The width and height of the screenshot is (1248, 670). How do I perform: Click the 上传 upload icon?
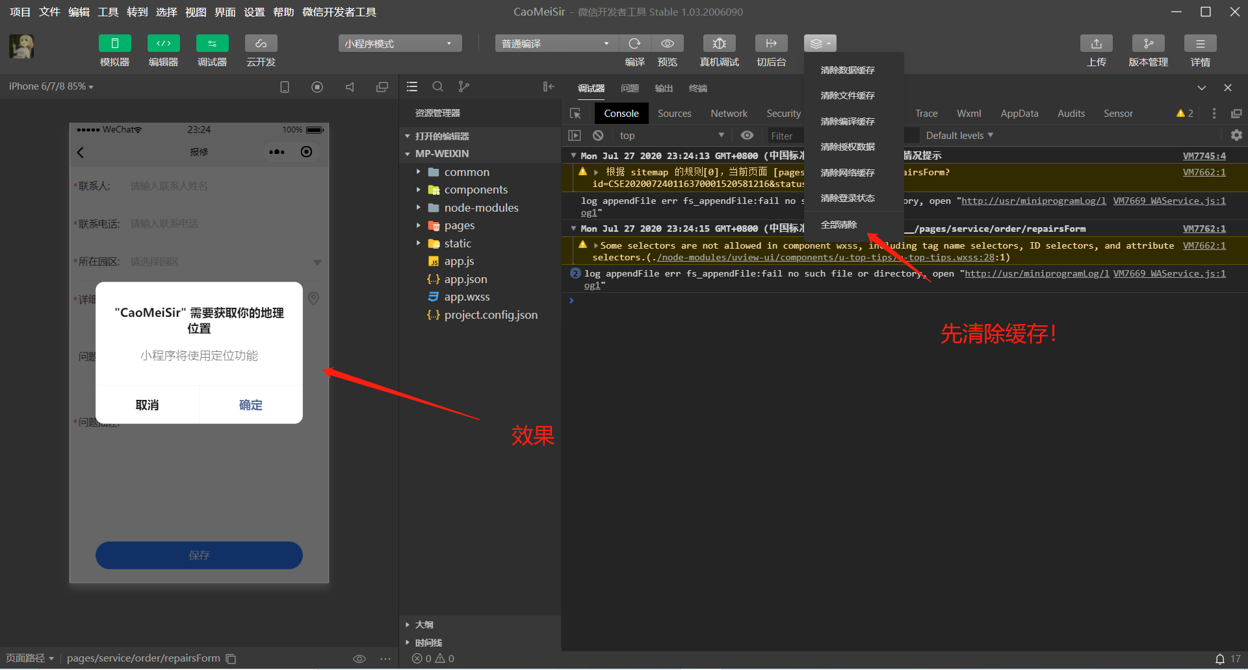[1096, 43]
